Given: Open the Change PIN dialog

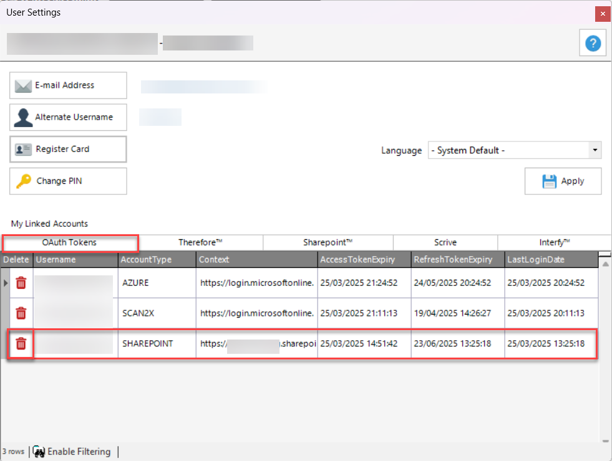Looking at the screenshot, I should [x=68, y=181].
